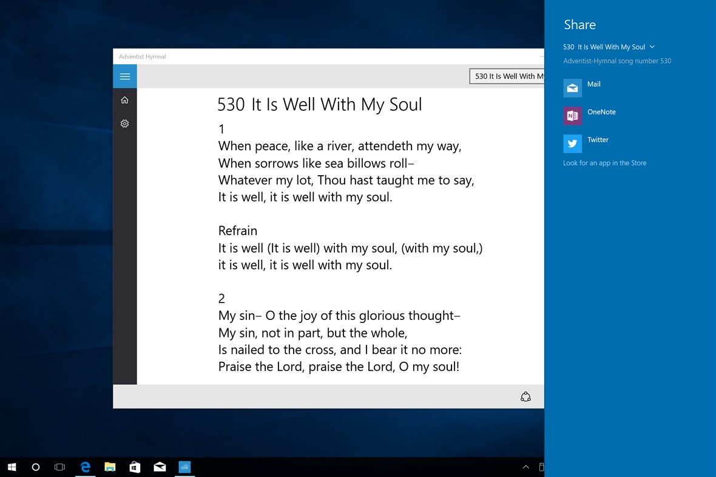Expand the 530 It Is Well share target chevron
This screenshot has height=477, width=716.
[652, 47]
